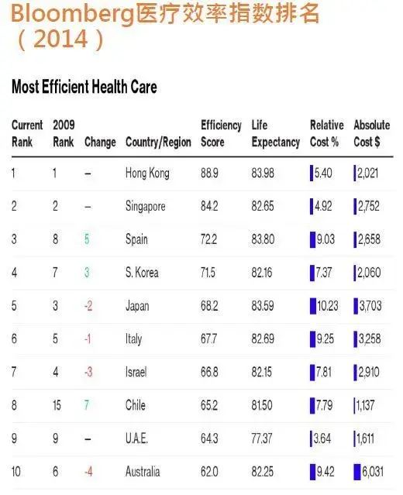Viewport: 403px width, 495px height.
Task: Click the Efficiency Score column header
Action: pyautogui.click(x=221, y=133)
